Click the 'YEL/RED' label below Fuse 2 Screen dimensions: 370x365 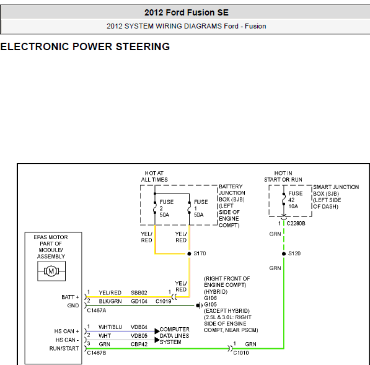tap(146, 237)
